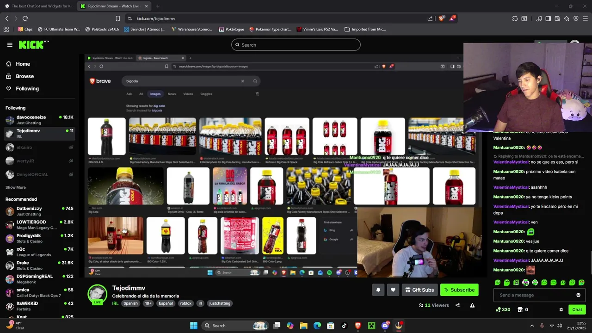Open browser extensions puzzle icon
Viewport: 592px width, 333px height.
point(515,18)
